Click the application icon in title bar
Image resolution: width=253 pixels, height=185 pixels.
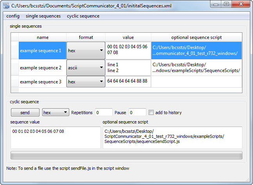[x=6, y=6]
